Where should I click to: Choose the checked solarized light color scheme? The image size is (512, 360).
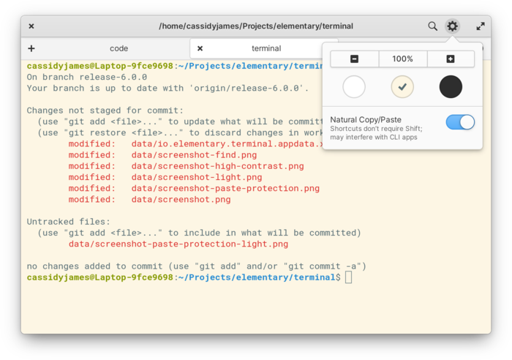[x=402, y=87]
